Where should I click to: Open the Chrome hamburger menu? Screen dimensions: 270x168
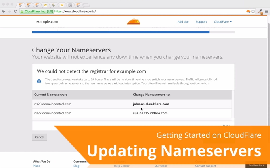(266, 12)
